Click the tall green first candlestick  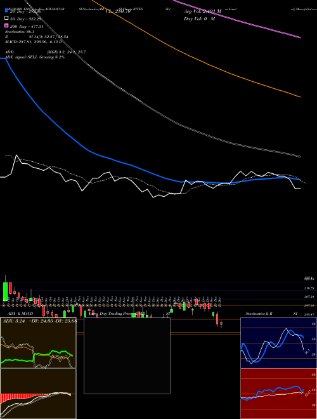tap(5, 291)
